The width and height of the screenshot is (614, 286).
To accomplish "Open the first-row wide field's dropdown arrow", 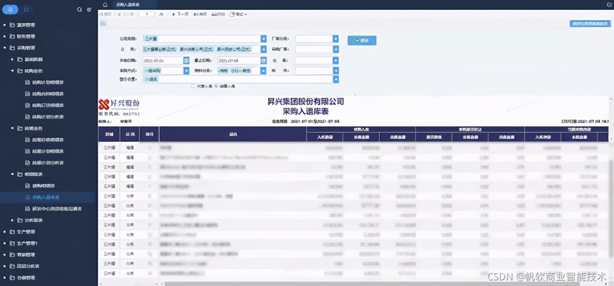I will point(263,39).
